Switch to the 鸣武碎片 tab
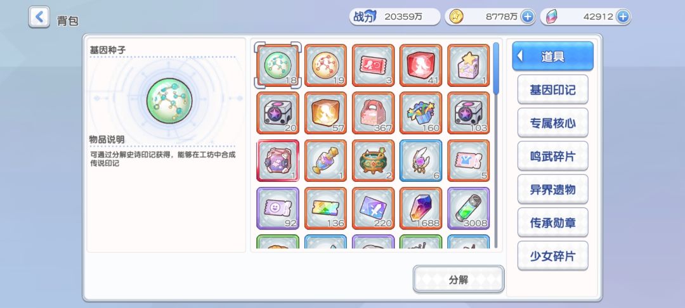Image resolution: width=685 pixels, height=308 pixels. (x=552, y=156)
